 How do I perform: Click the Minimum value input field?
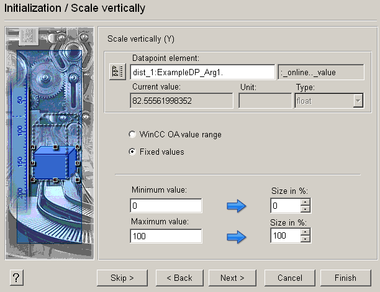click(x=166, y=206)
